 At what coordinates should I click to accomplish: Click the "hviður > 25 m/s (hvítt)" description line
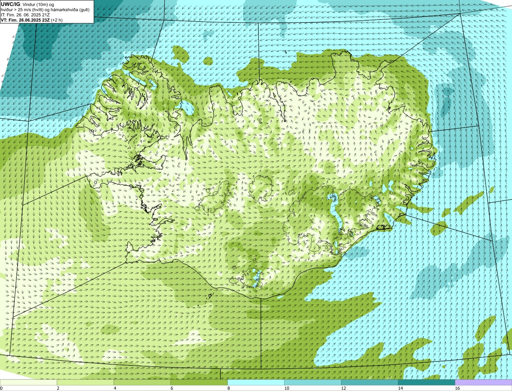(46, 10)
